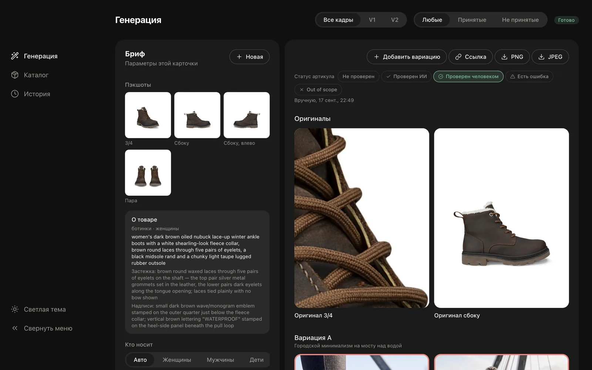
Task: Collapse the menu with Свернуть меню
Action: 42,328
